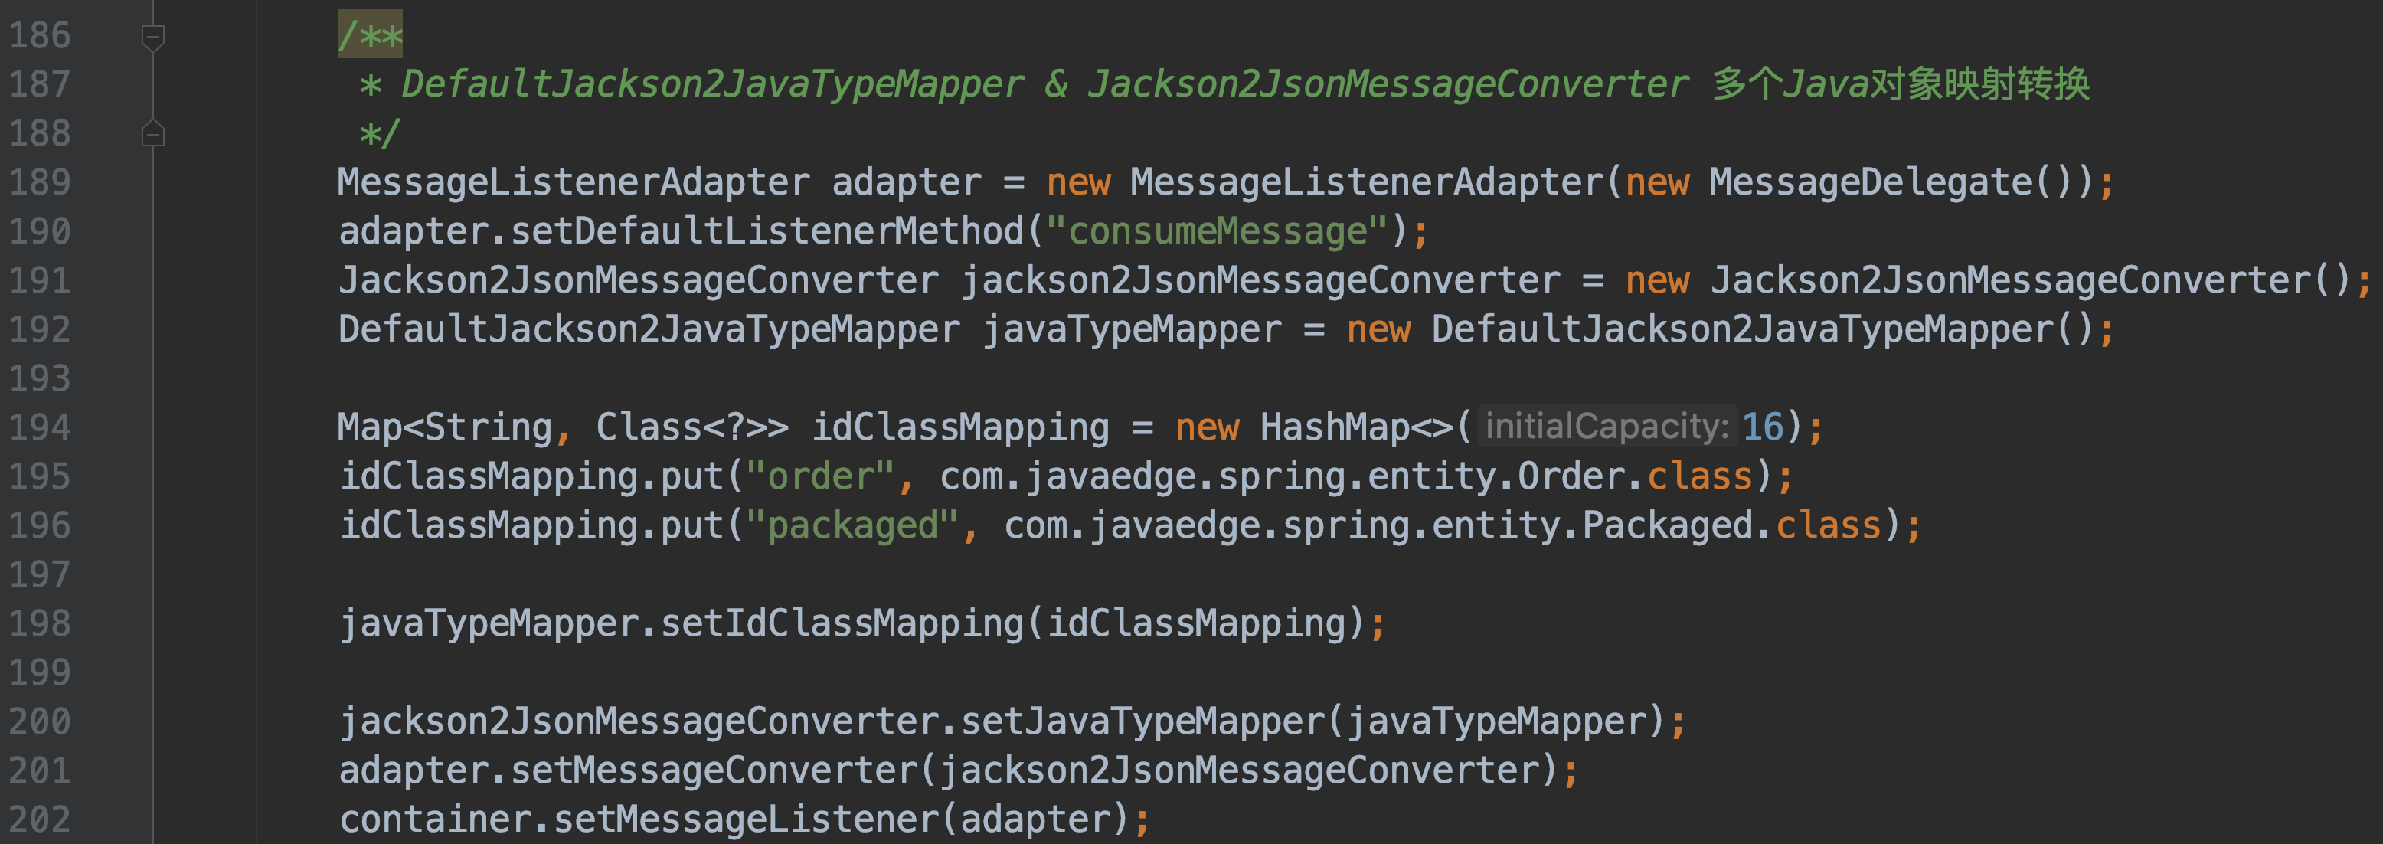Click the number 16 literal
The width and height of the screenshot is (2383, 844).
click(1762, 427)
